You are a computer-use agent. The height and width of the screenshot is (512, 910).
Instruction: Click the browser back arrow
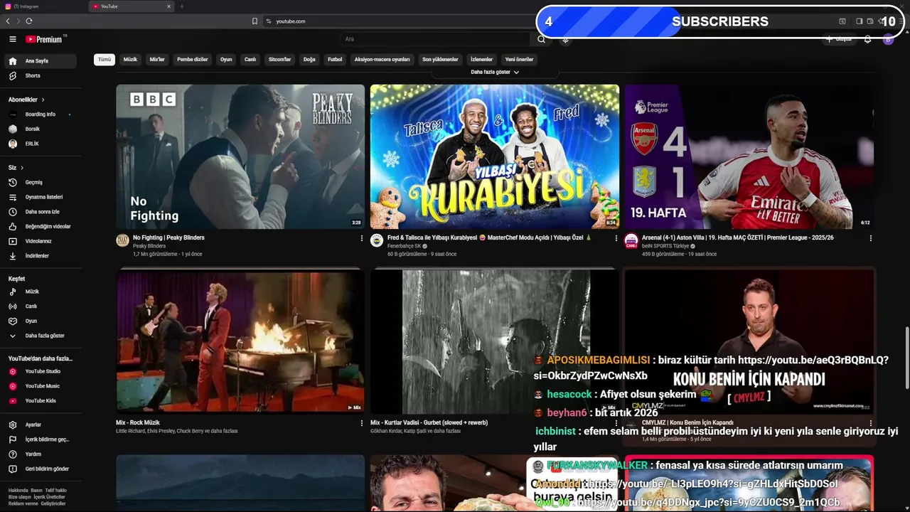[x=8, y=21]
